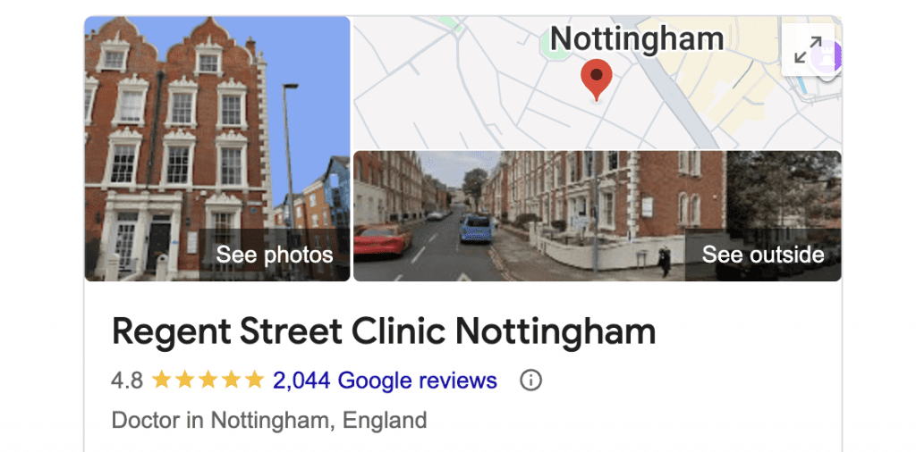Click the red car in street view
Viewport: 916px width, 452px height.
(x=383, y=239)
